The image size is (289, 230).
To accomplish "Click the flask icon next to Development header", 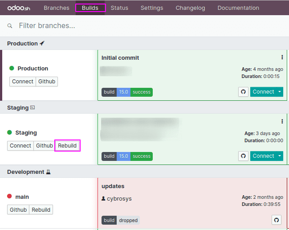I will click(48, 172).
